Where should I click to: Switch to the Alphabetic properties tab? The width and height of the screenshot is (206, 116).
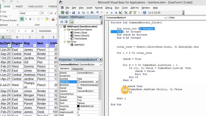(x=65, y=69)
